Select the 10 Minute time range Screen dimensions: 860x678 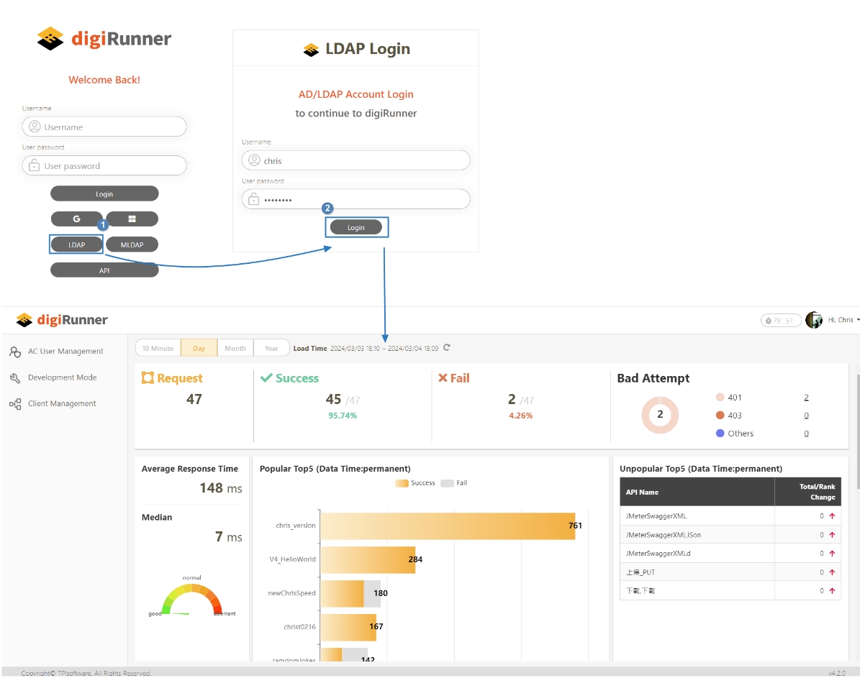tap(158, 348)
